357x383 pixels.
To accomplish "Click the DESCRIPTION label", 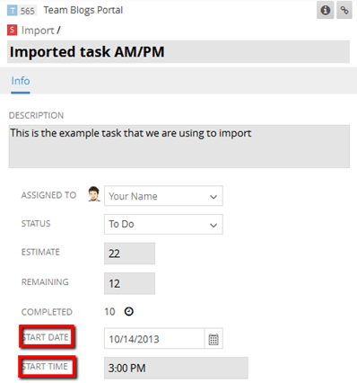I will click(x=36, y=115).
